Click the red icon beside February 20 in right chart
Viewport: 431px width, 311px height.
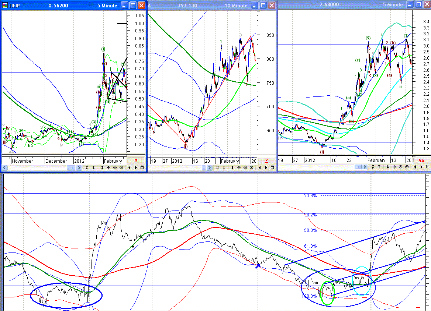click(421, 160)
